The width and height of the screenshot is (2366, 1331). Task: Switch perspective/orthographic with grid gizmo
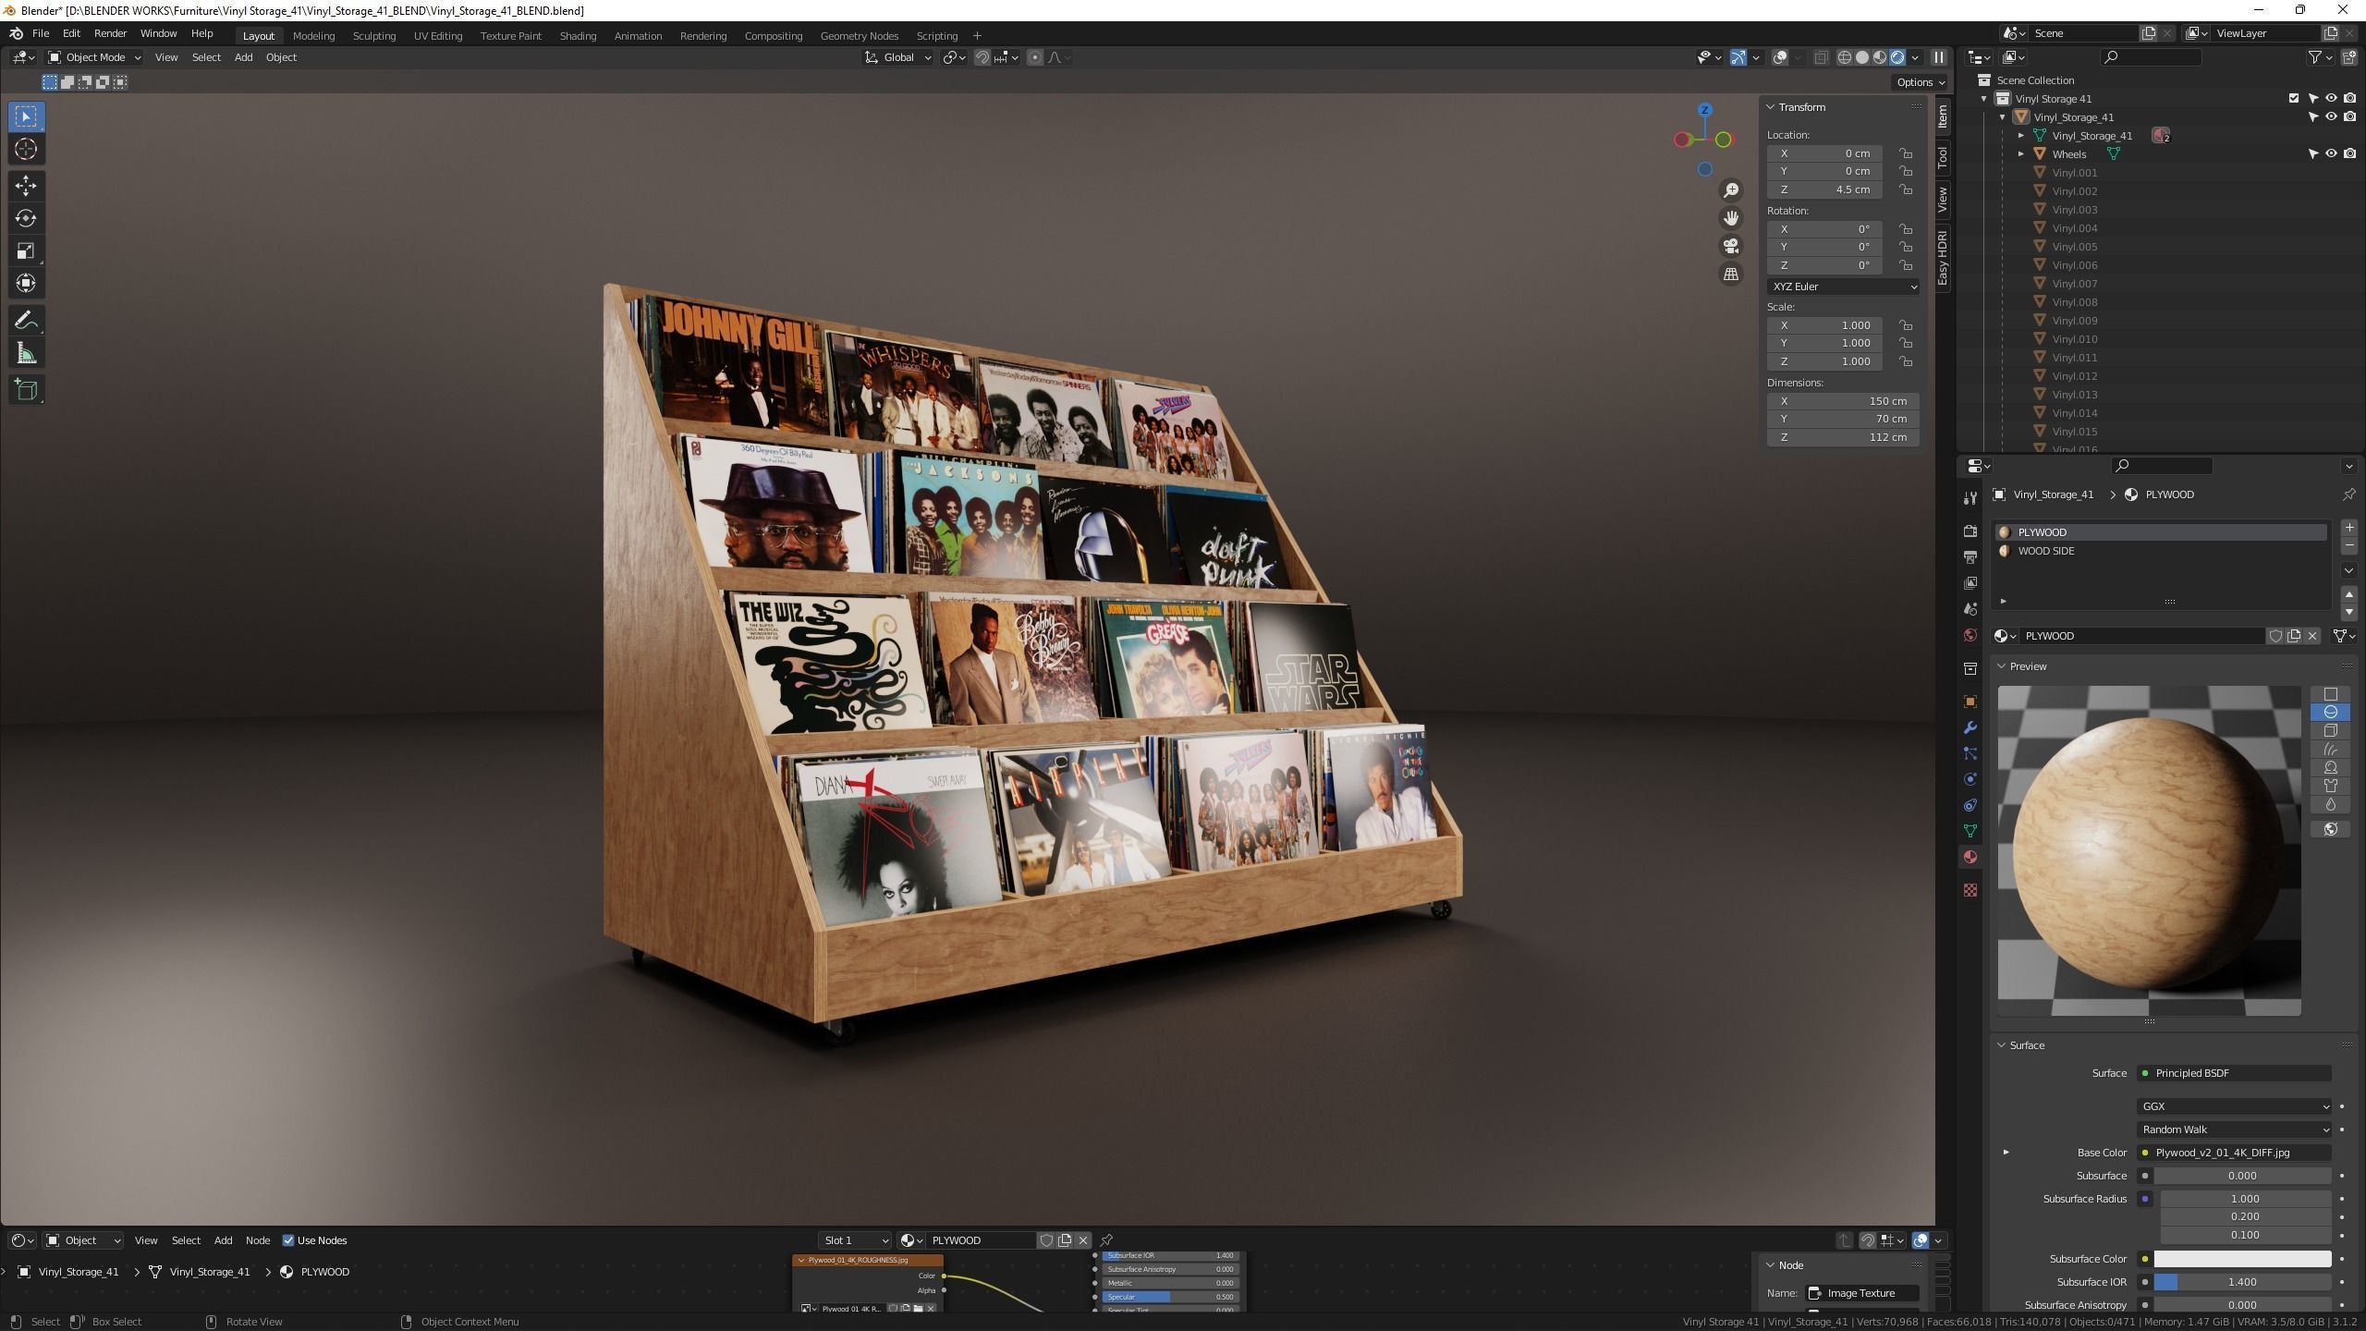coord(1731,275)
